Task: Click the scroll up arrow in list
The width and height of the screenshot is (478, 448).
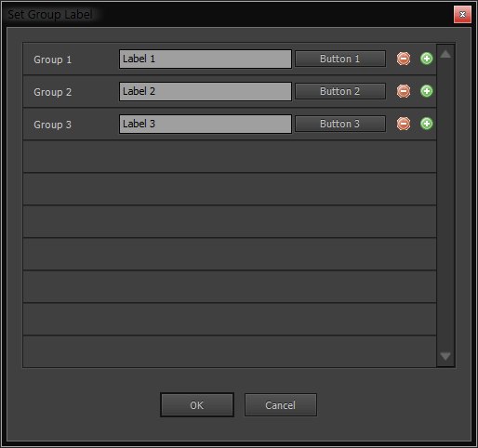Action: pos(445,54)
